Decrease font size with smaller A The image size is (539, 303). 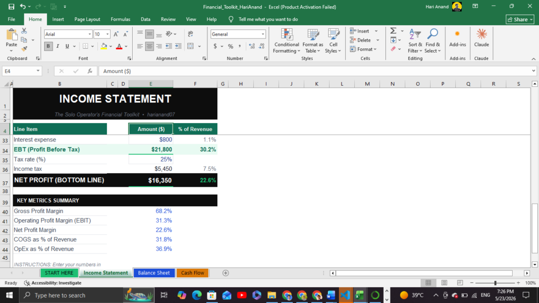[125, 34]
